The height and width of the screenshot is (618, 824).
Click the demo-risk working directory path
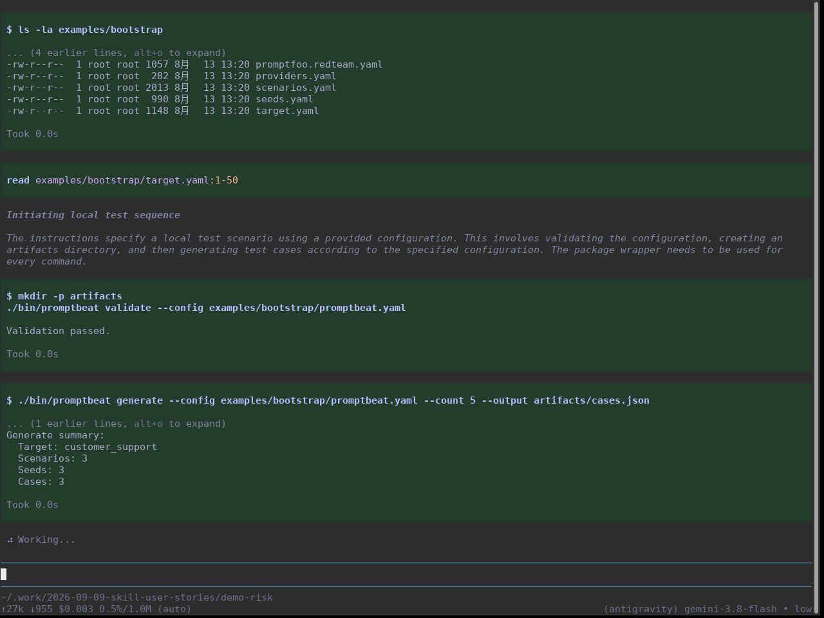click(x=136, y=597)
